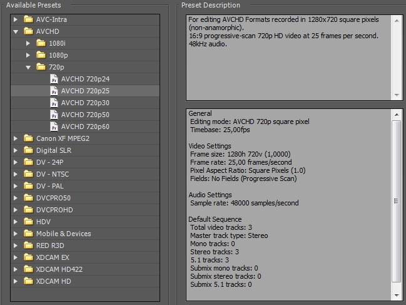Expand the HDV arrow
The height and width of the screenshot is (305, 406).
[16, 222]
